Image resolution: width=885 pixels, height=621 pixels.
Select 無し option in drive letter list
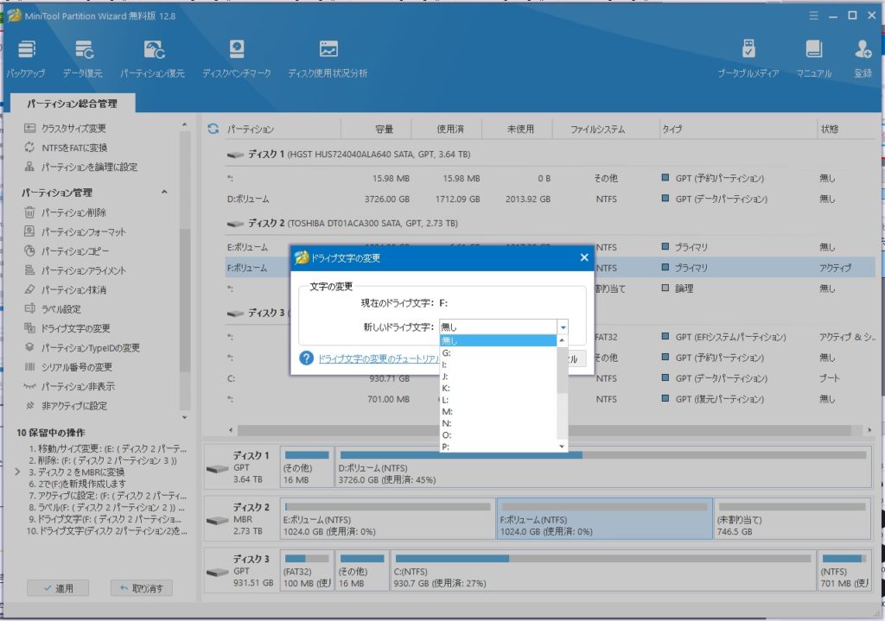pos(450,340)
